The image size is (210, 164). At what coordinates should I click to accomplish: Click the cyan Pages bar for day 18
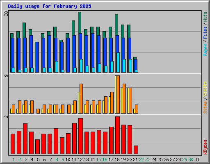[x=118, y=62]
